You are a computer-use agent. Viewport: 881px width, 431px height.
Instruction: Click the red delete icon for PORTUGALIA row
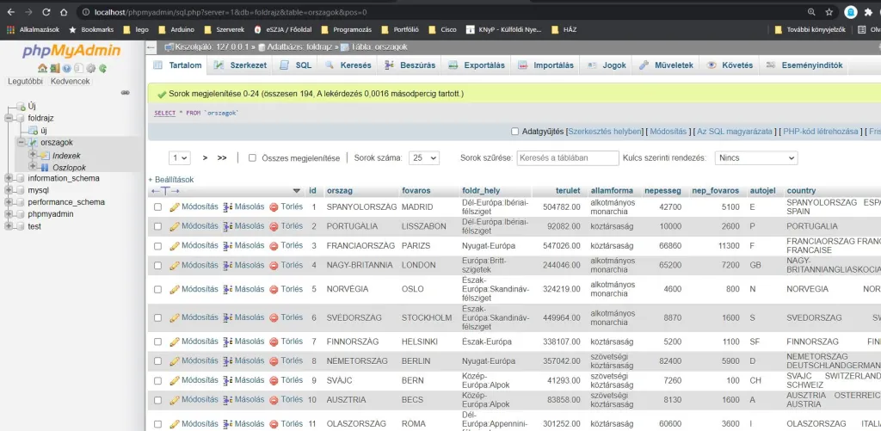[274, 226]
